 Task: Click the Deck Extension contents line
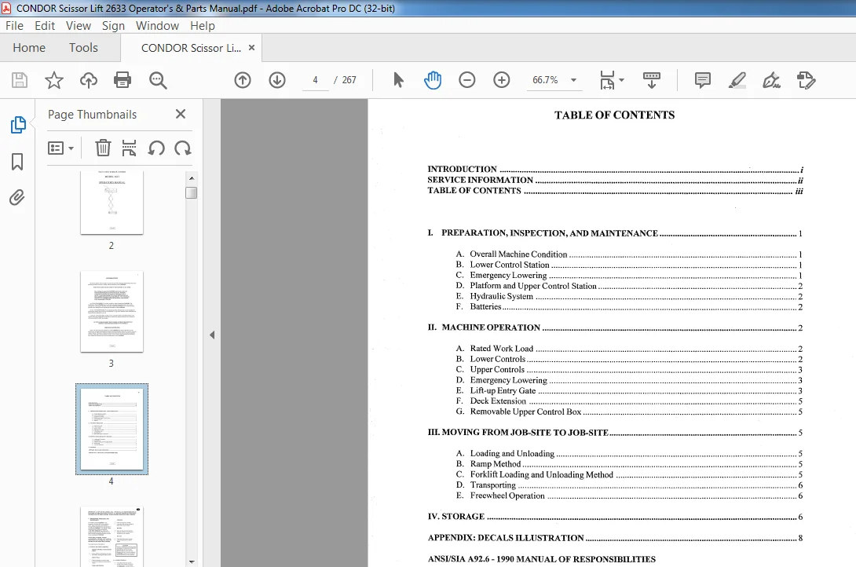click(x=630, y=401)
